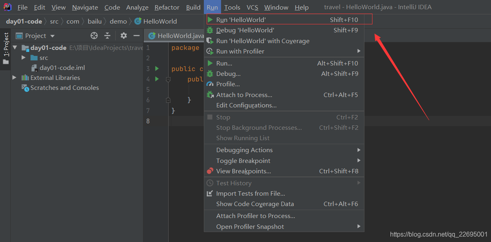Click the IntelliJ IDEA logo icon

click(x=8, y=7)
